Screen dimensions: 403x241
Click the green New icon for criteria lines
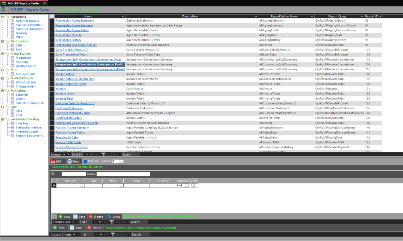tap(60, 216)
